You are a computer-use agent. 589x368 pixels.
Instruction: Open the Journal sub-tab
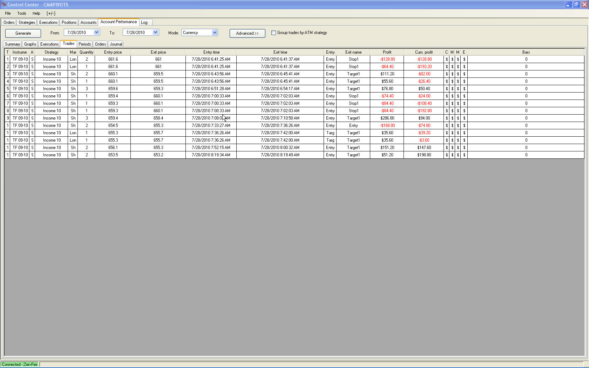[x=116, y=44]
